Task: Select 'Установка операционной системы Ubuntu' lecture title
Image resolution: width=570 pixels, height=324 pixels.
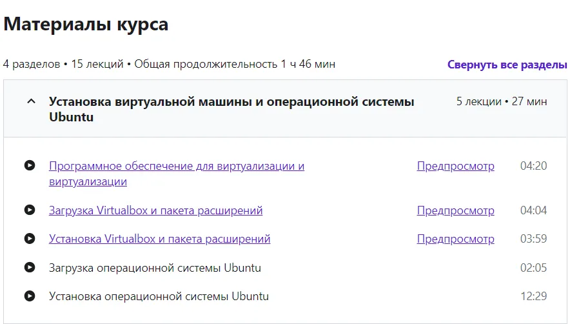Action: (x=159, y=296)
